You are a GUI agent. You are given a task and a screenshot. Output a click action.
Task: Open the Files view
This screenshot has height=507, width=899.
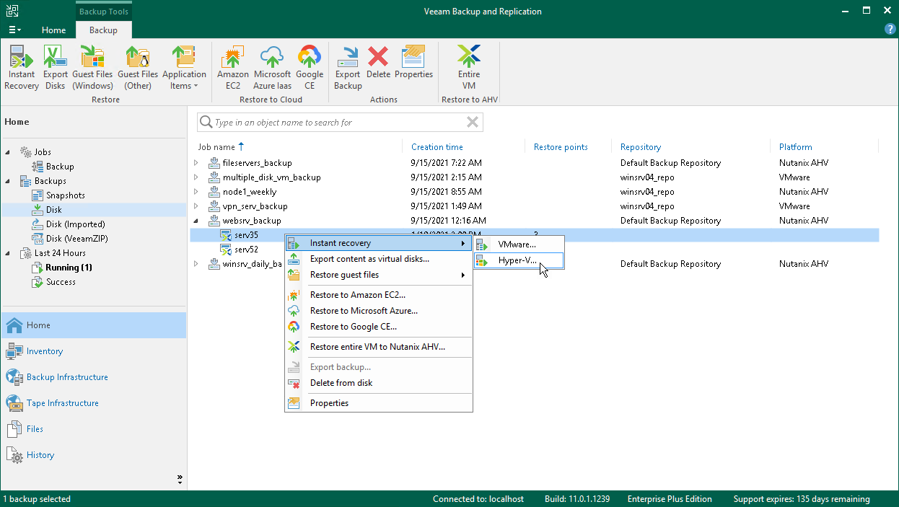point(93,429)
